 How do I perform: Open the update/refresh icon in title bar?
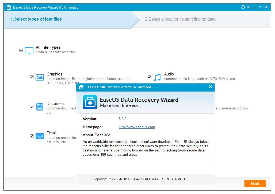[x=243, y=7]
